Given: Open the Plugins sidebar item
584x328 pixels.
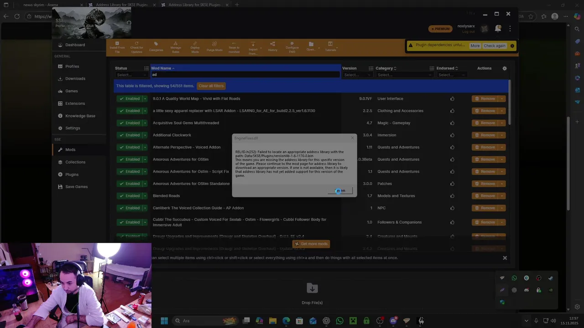Looking at the screenshot, I should pos(72,174).
